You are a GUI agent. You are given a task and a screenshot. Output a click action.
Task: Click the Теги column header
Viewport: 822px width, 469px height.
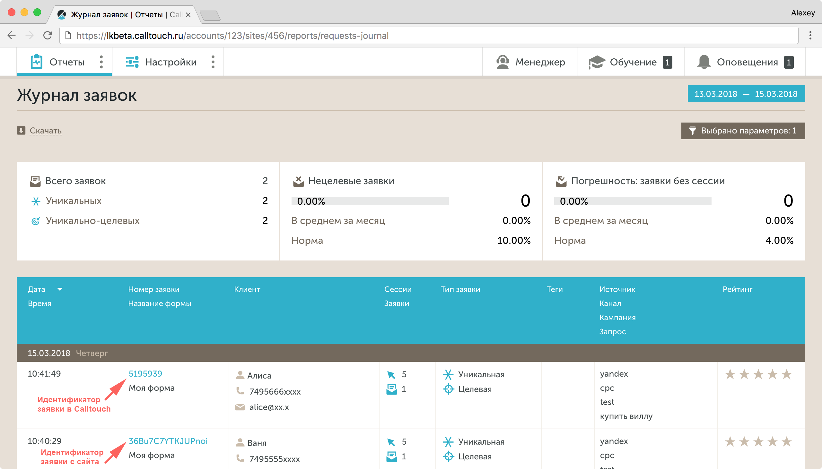pyautogui.click(x=555, y=289)
